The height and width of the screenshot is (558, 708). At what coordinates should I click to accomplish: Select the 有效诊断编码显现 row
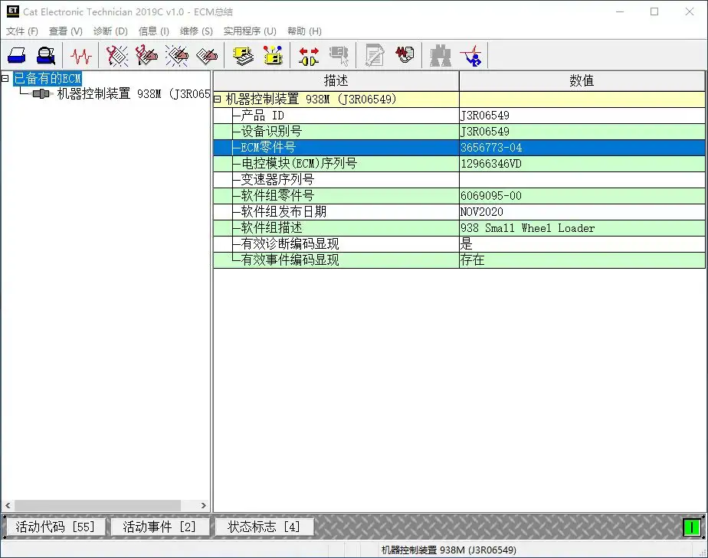(x=459, y=244)
